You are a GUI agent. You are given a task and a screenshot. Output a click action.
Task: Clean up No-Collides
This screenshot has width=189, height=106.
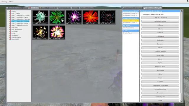(x=160, y=70)
